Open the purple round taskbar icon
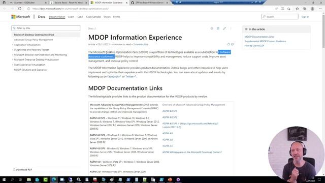325x183 pixels. click(178, 179)
